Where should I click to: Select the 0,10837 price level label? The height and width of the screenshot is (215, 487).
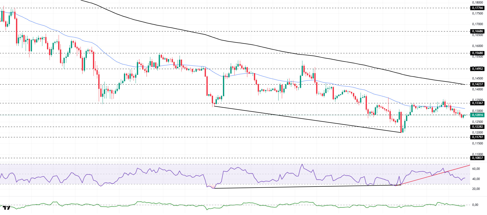[x=477, y=158]
